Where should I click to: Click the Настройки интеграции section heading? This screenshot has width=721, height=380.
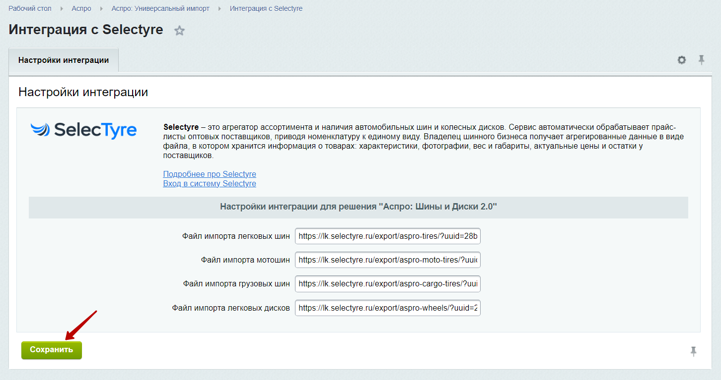(83, 92)
